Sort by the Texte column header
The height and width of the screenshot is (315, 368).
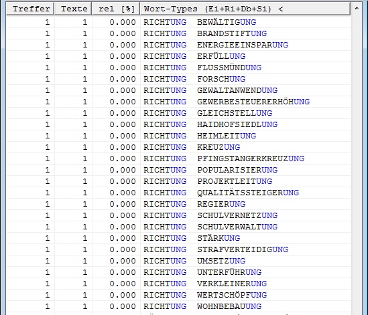73,9
